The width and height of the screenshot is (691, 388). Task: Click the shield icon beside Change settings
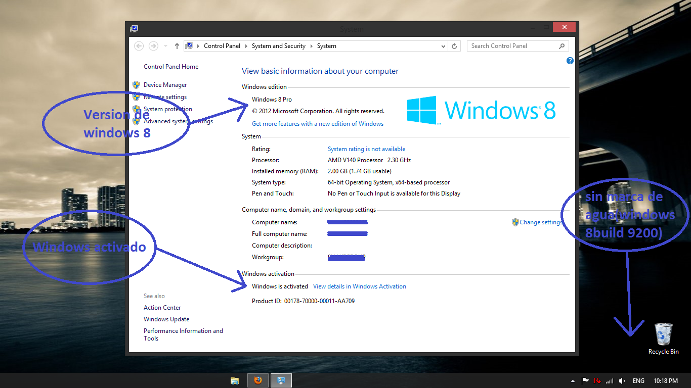[x=515, y=222]
